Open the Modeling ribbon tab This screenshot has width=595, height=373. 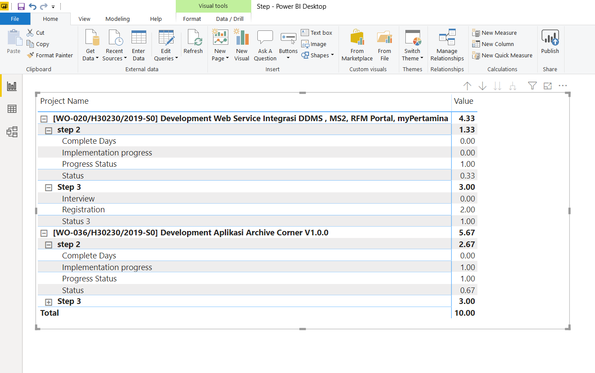tap(118, 19)
